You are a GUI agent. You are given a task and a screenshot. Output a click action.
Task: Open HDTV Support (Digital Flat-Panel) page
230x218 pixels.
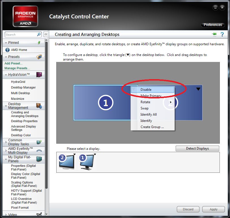tap(26, 193)
